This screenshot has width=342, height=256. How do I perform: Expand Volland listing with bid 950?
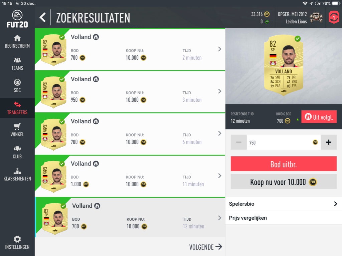click(x=130, y=92)
